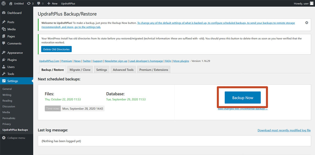
Task: Open the Advanced Tools tab
Action: (x=123, y=70)
